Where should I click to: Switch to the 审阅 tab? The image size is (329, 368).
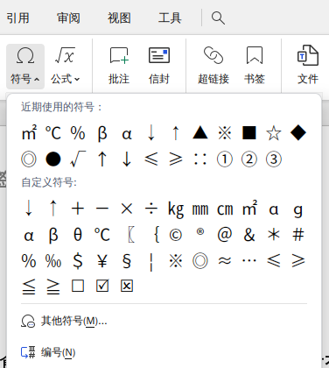pyautogui.click(x=68, y=18)
